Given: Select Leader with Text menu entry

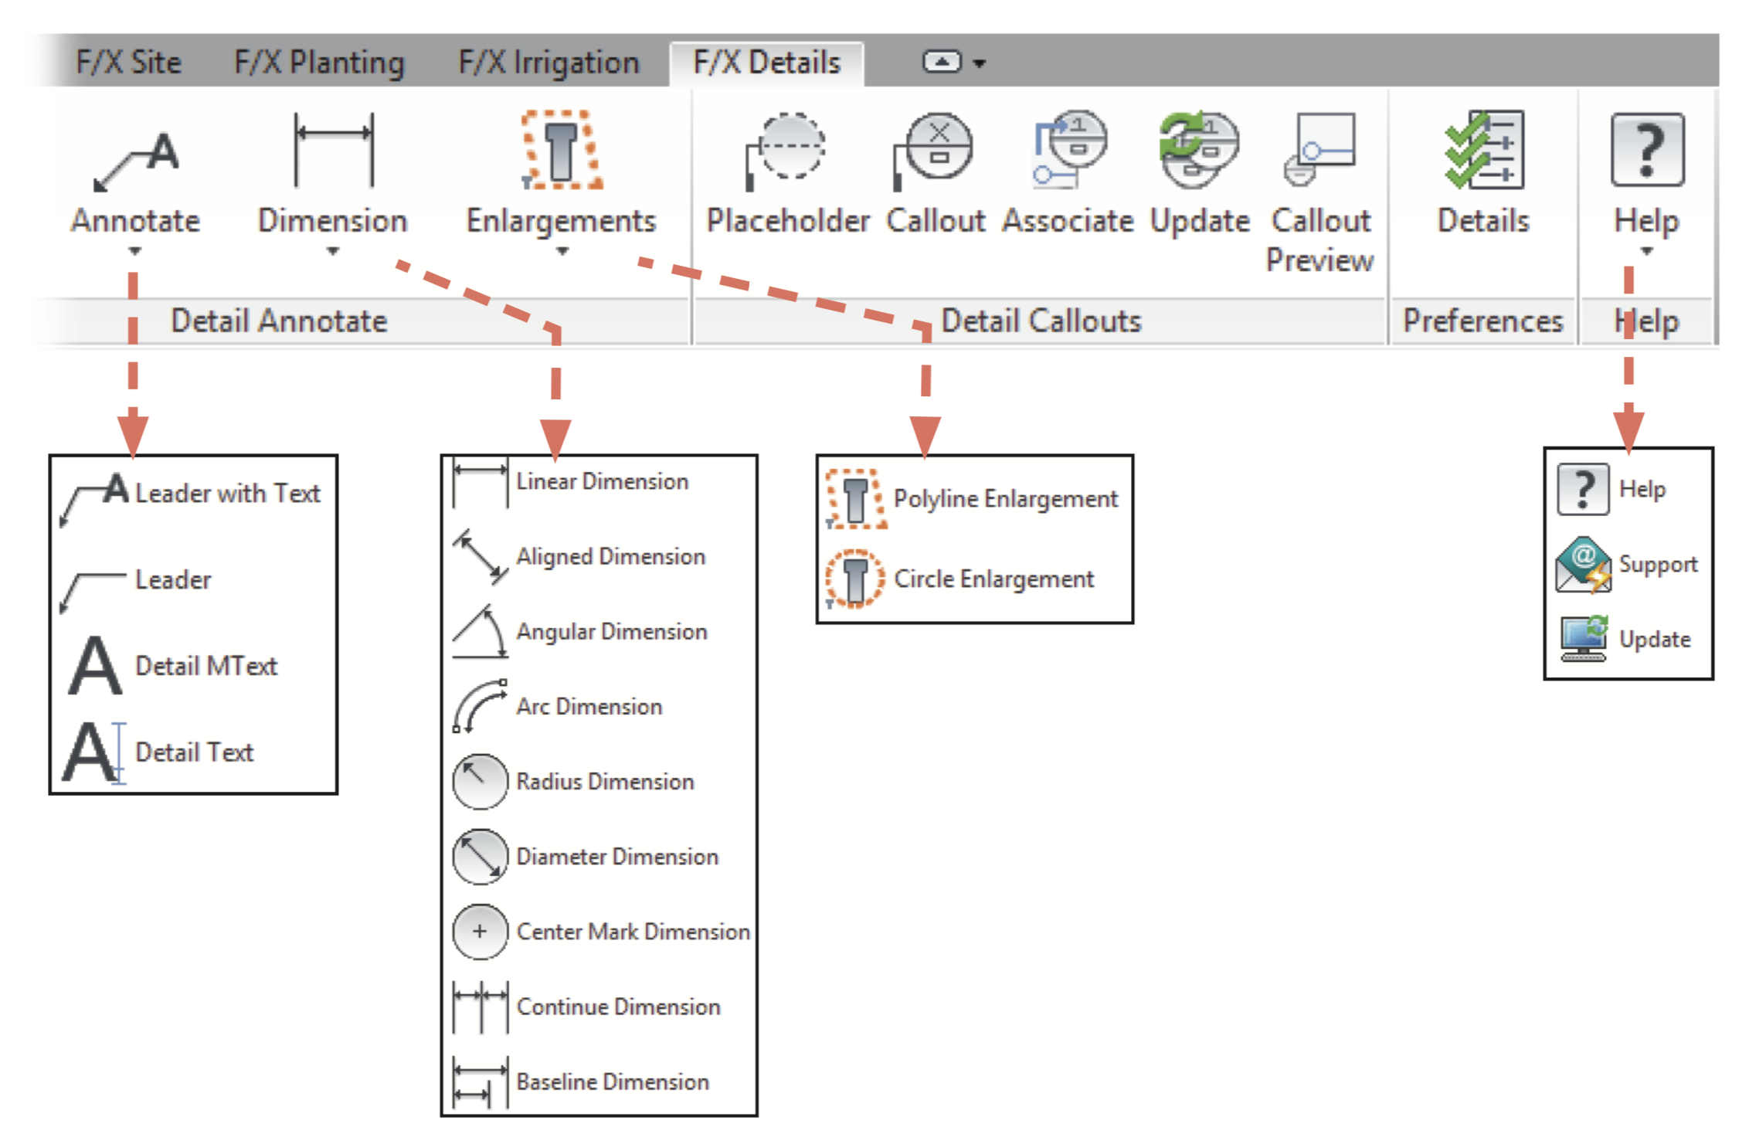Looking at the screenshot, I should click(x=227, y=493).
